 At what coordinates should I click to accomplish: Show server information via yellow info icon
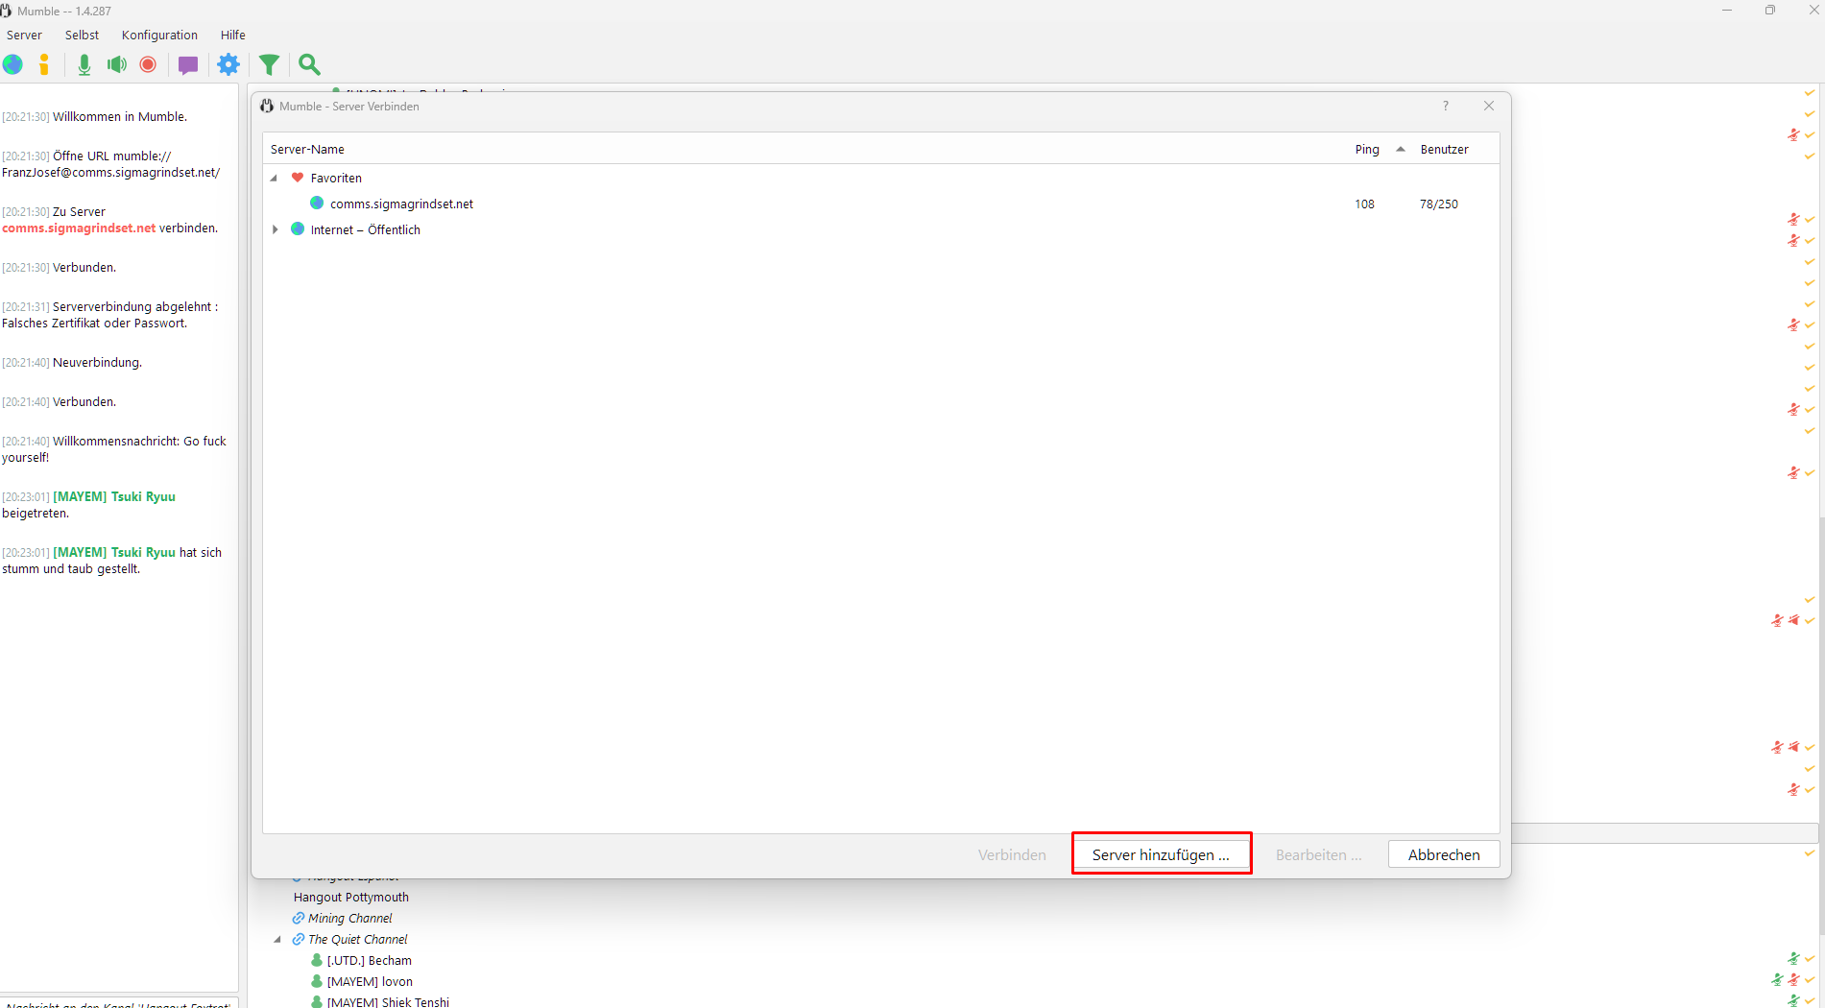[44, 64]
